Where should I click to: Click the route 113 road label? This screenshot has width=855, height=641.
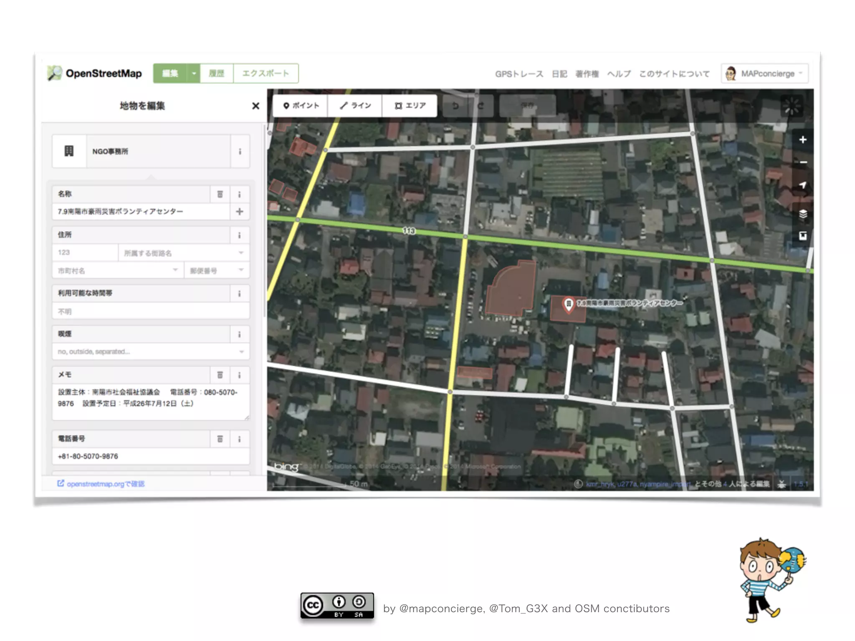pyautogui.click(x=409, y=230)
